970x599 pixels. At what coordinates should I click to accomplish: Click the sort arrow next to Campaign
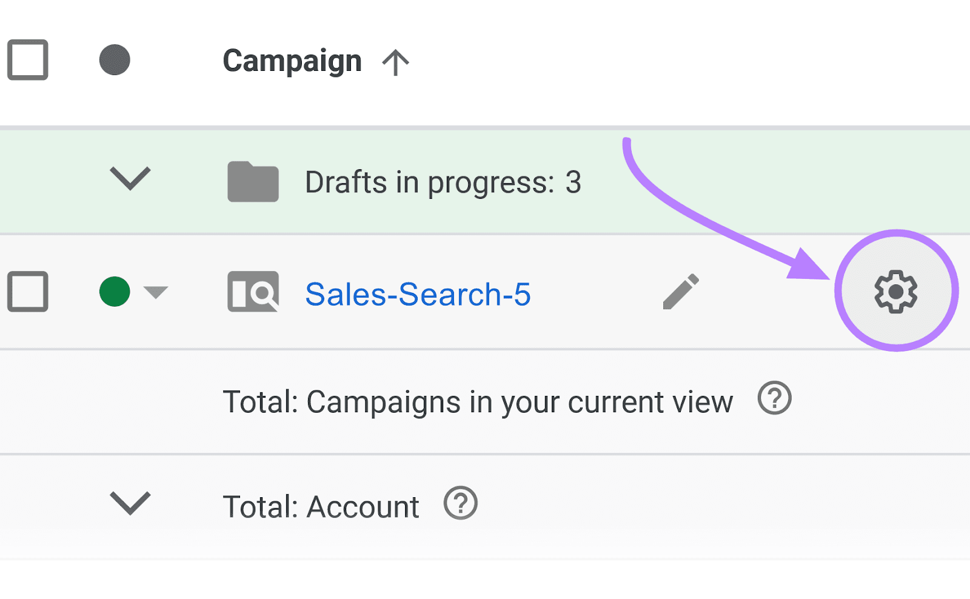coord(396,60)
